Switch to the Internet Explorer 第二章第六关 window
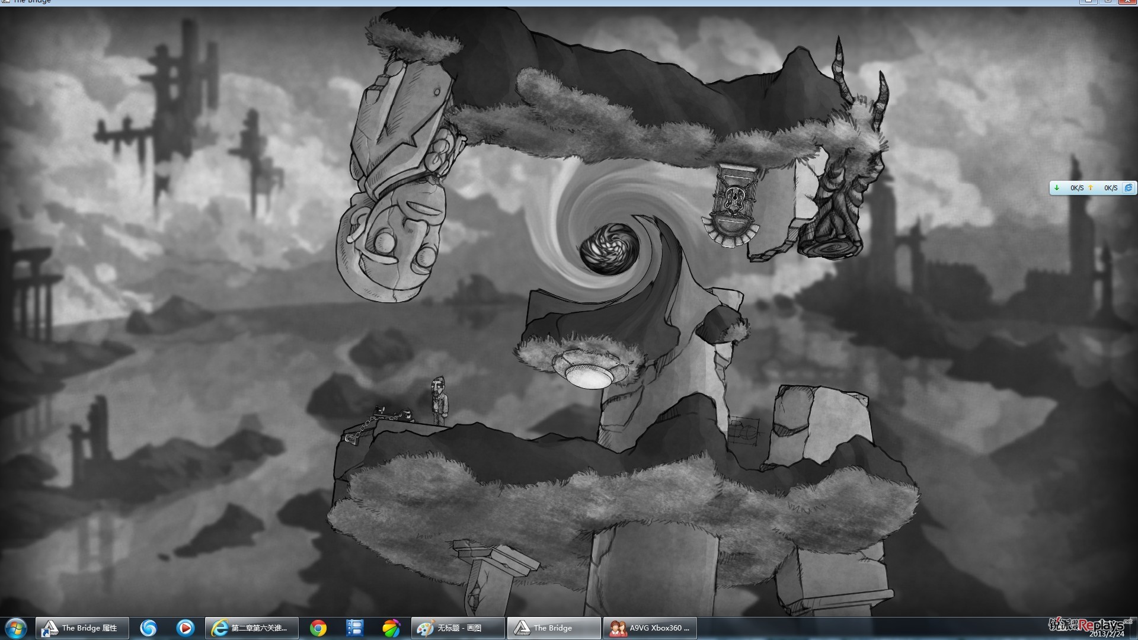The width and height of the screenshot is (1138, 640). tap(251, 628)
